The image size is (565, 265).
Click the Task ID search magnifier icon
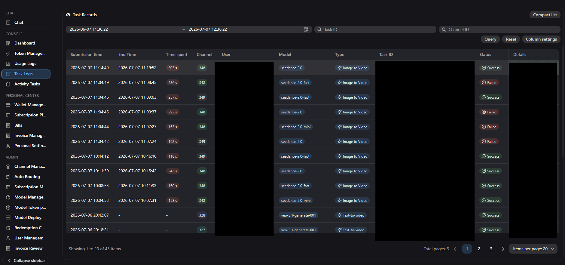coord(319,29)
